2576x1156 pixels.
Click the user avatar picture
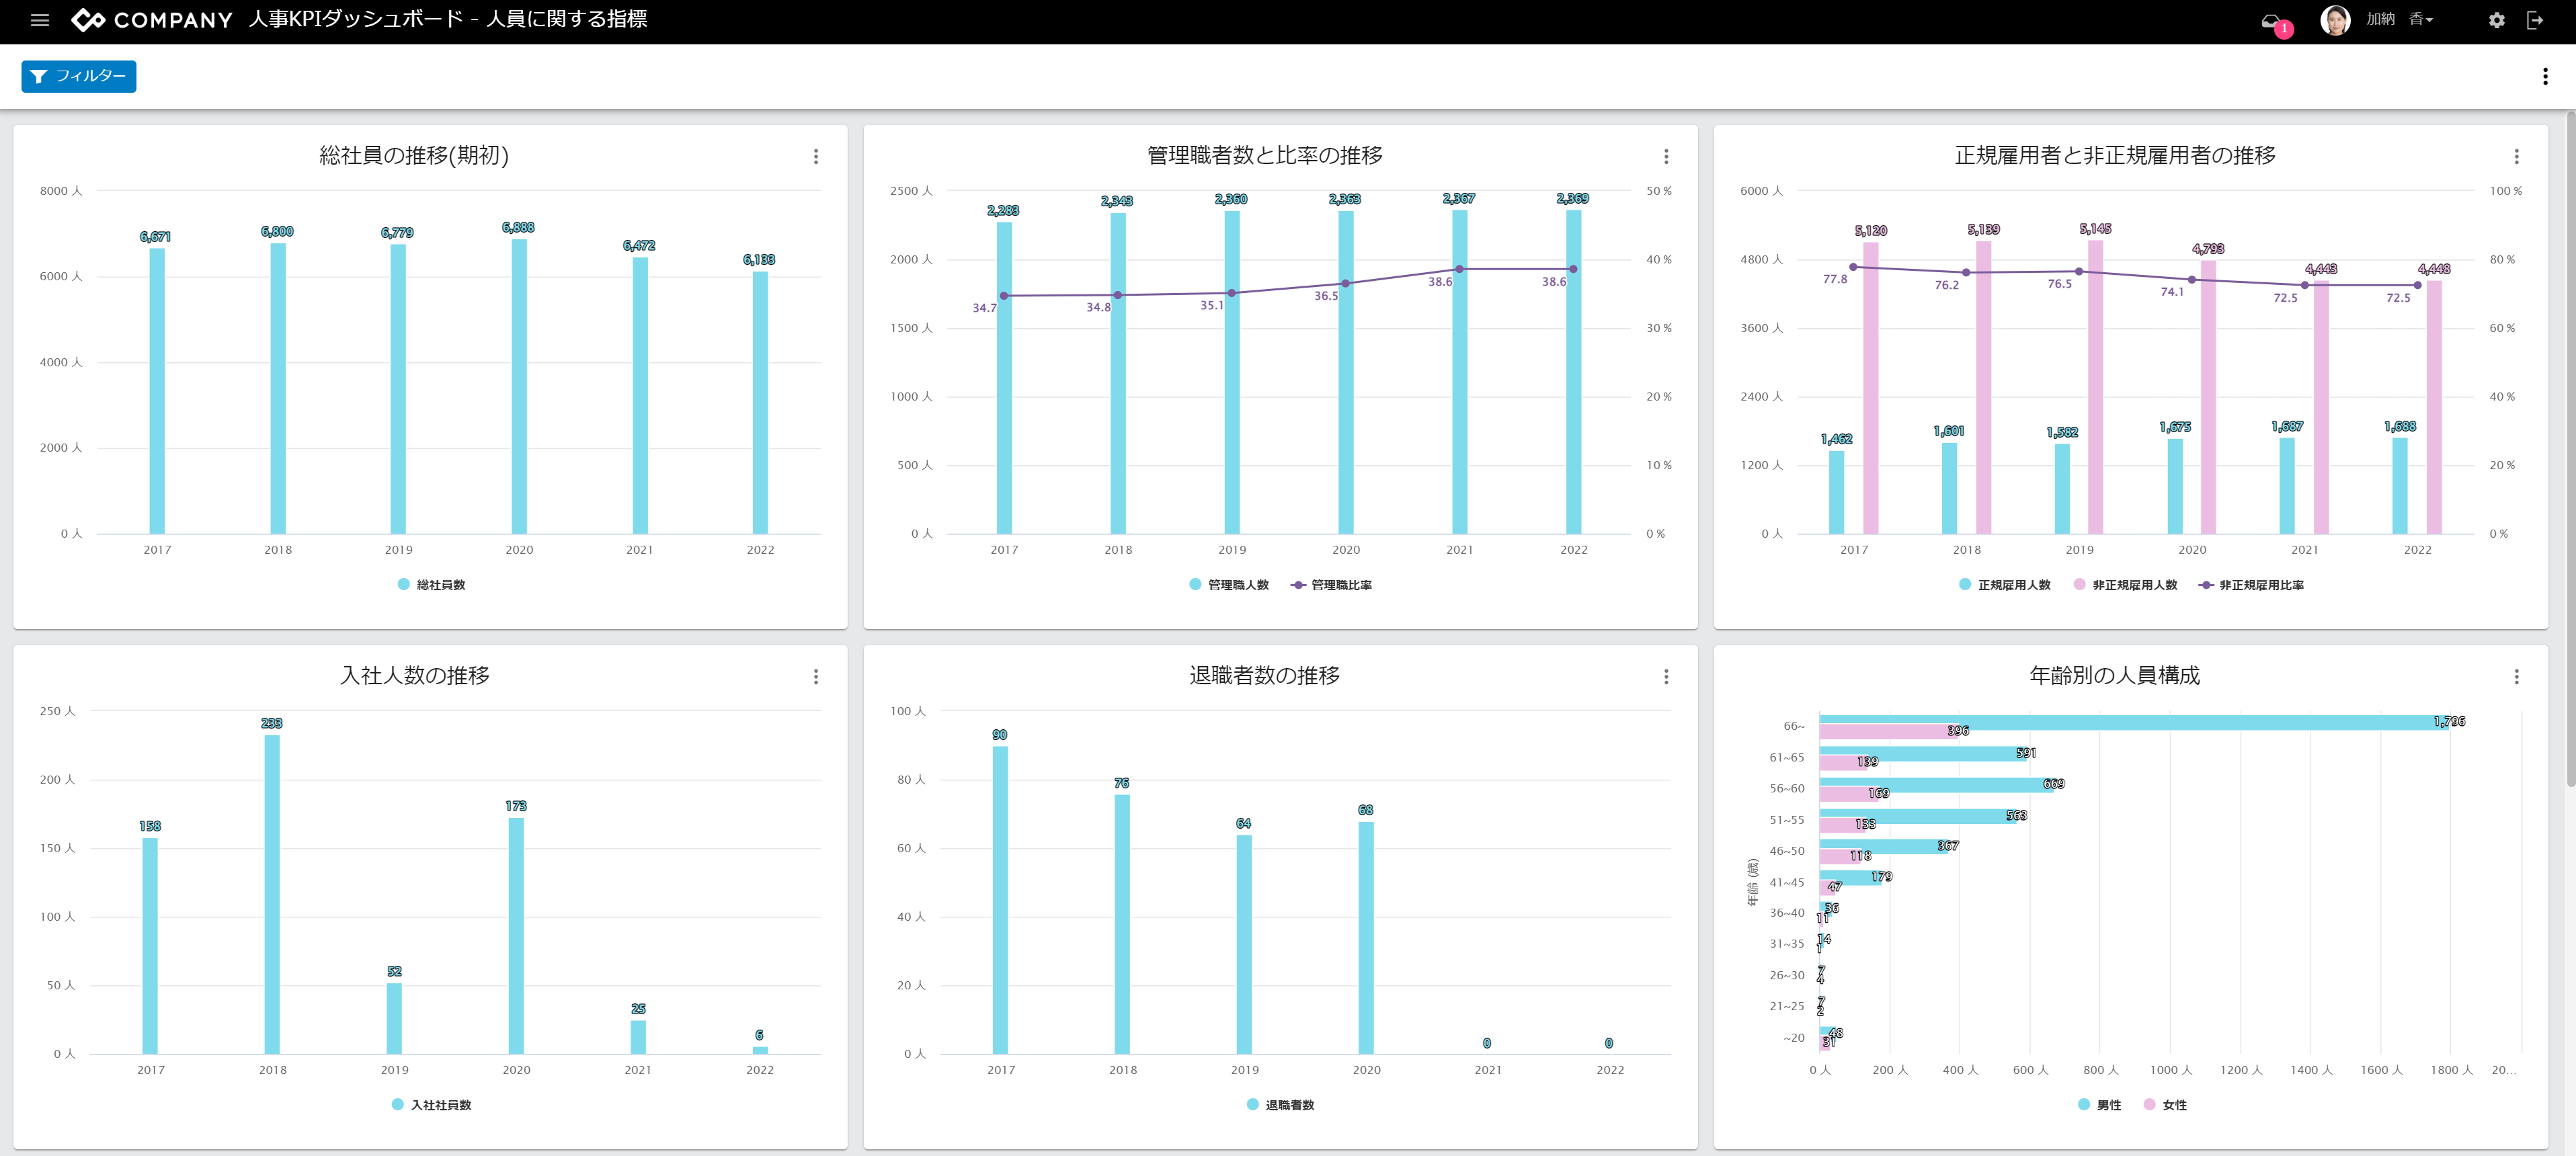click(2335, 20)
